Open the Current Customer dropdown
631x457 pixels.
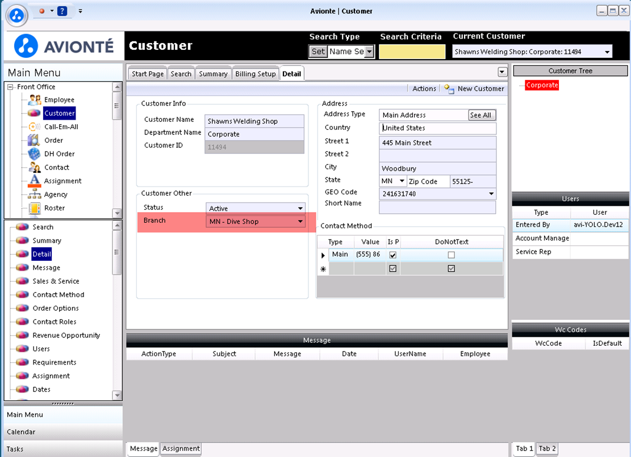pyautogui.click(x=607, y=52)
